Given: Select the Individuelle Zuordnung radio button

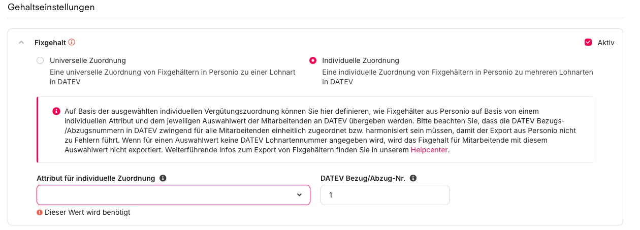Looking at the screenshot, I should (x=313, y=60).
